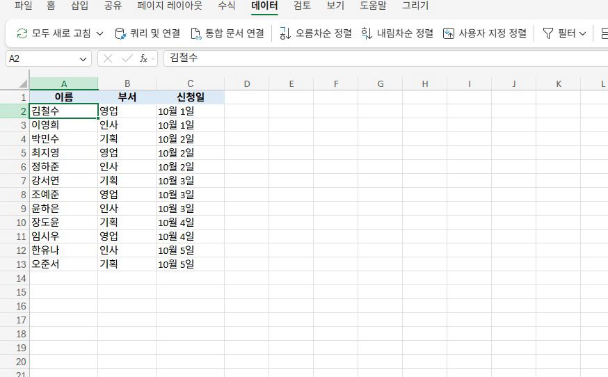The image size is (608, 377).
Task: Select cell containing 정하준
Action: [x=64, y=167]
